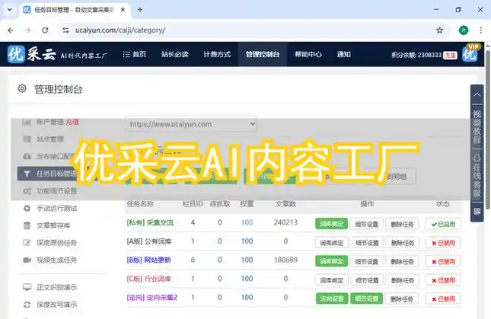491x319 pixels.
Task: Open Chrome three-dot menu
Action: click(480, 30)
